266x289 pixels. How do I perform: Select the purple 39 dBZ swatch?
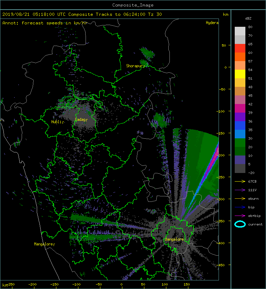(240, 117)
